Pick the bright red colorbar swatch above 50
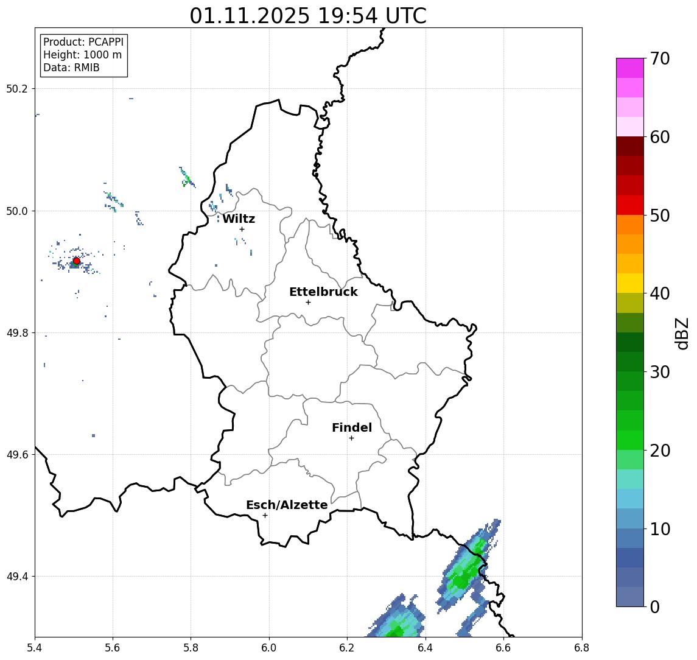This screenshot has height=660, width=697. click(x=630, y=205)
